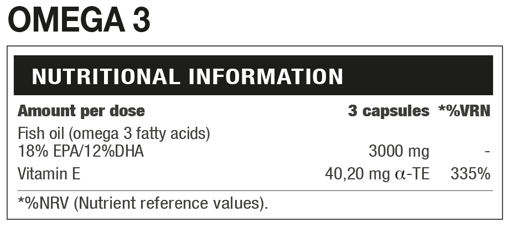Select the 3000 mg value

pos(398,151)
